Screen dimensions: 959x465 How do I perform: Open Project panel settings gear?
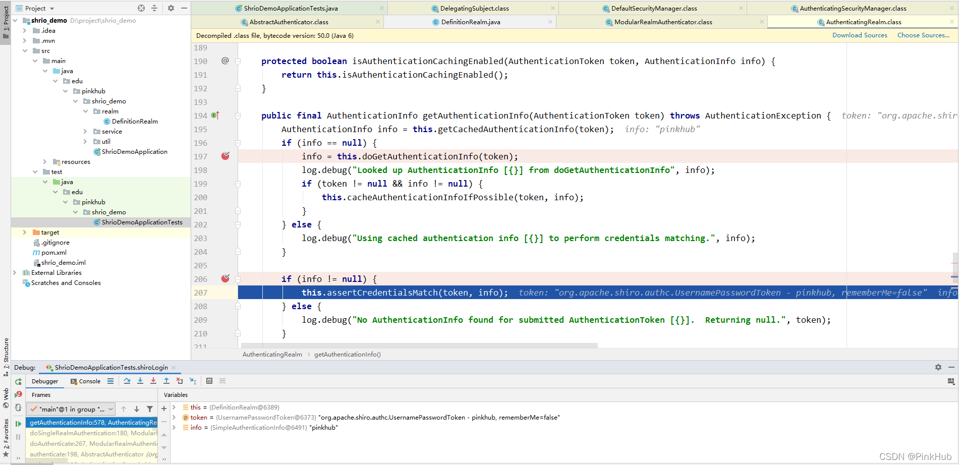click(171, 8)
